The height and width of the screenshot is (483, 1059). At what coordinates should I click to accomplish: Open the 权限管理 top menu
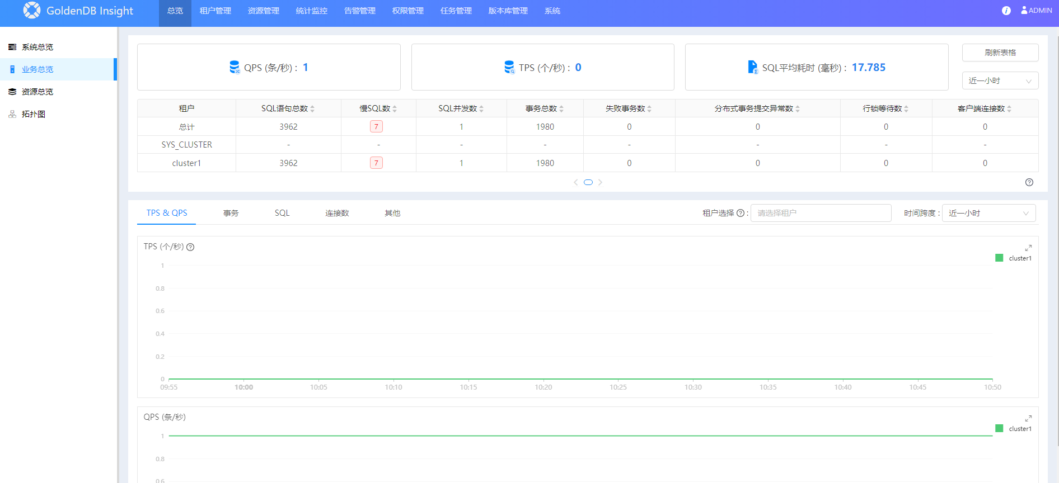408,11
